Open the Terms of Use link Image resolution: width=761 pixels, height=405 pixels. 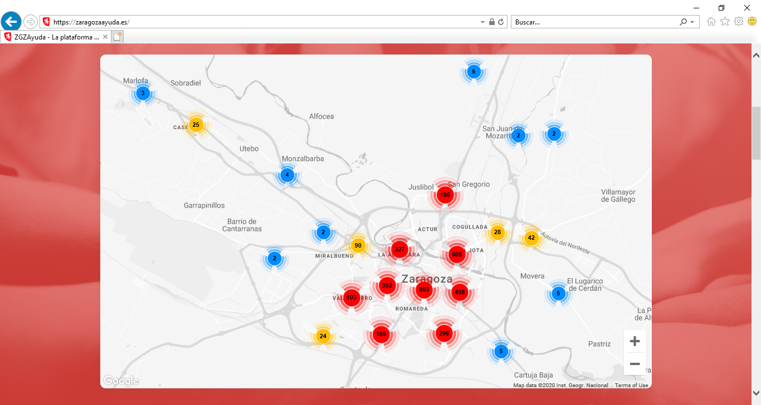coord(631,385)
